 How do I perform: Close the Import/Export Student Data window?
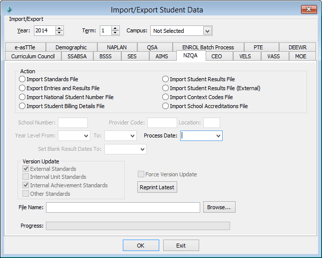[309, 9]
